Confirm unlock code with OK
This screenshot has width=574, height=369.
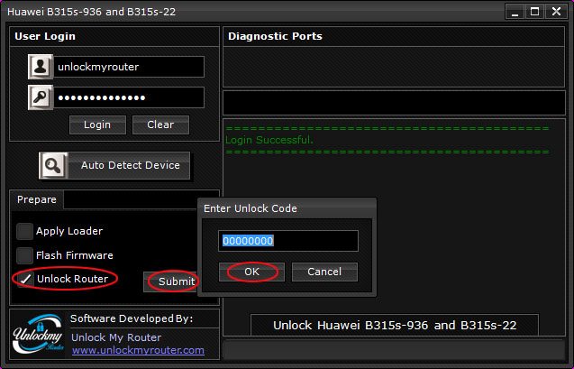tap(252, 272)
